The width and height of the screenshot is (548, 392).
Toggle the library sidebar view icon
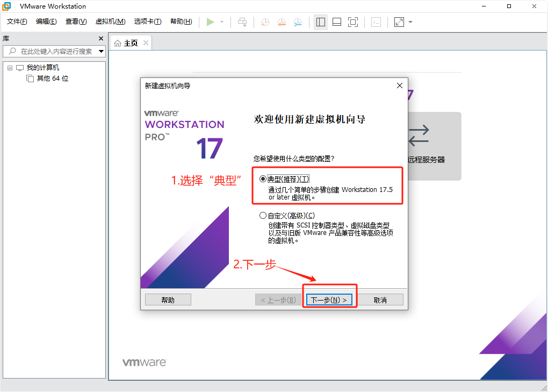tap(321, 22)
